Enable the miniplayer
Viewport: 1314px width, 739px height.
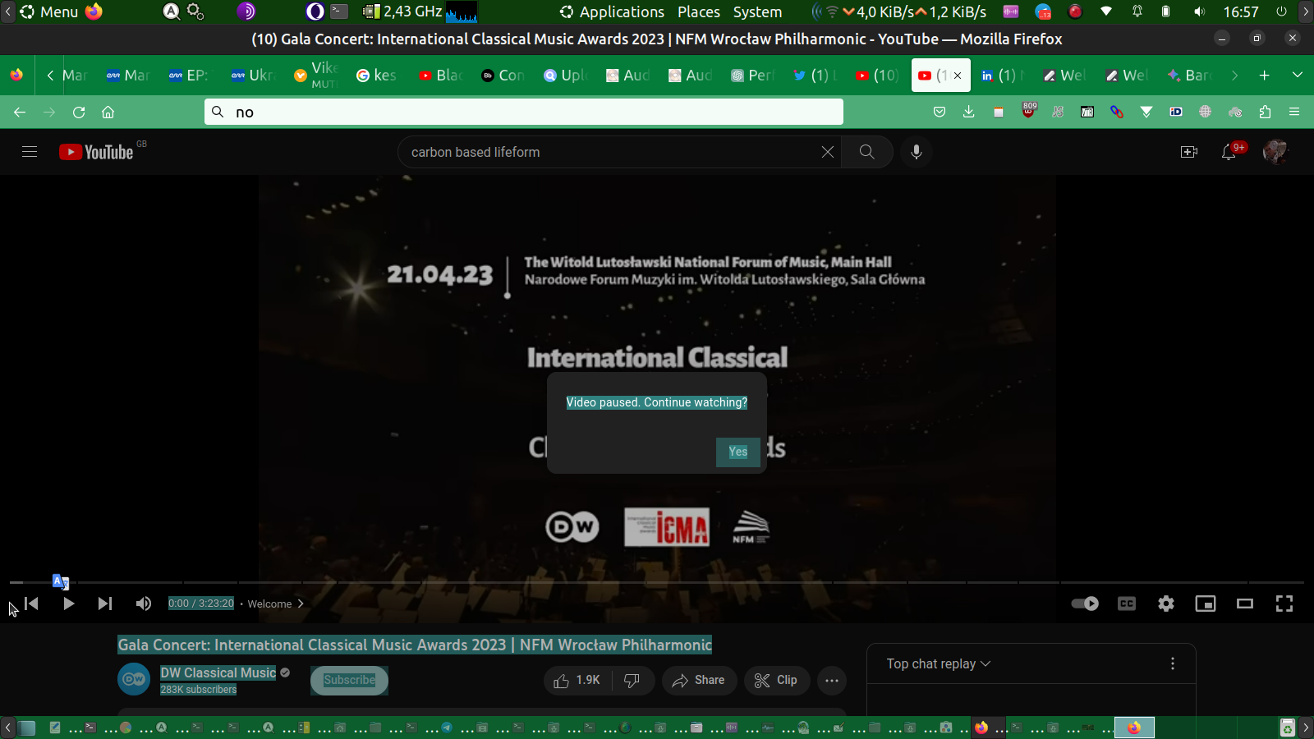[1206, 604]
